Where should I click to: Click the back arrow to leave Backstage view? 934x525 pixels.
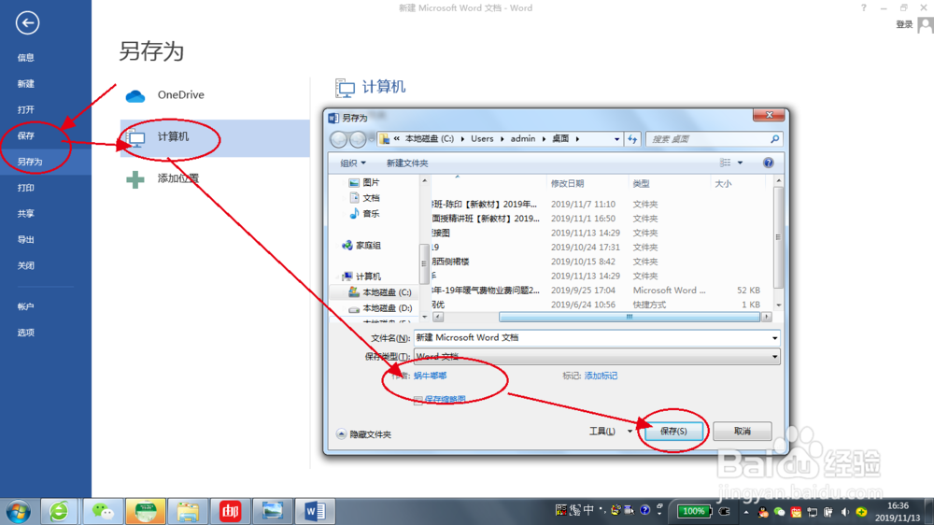coord(27,23)
